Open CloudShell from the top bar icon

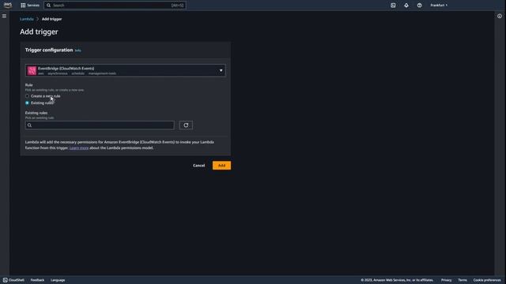point(393,6)
